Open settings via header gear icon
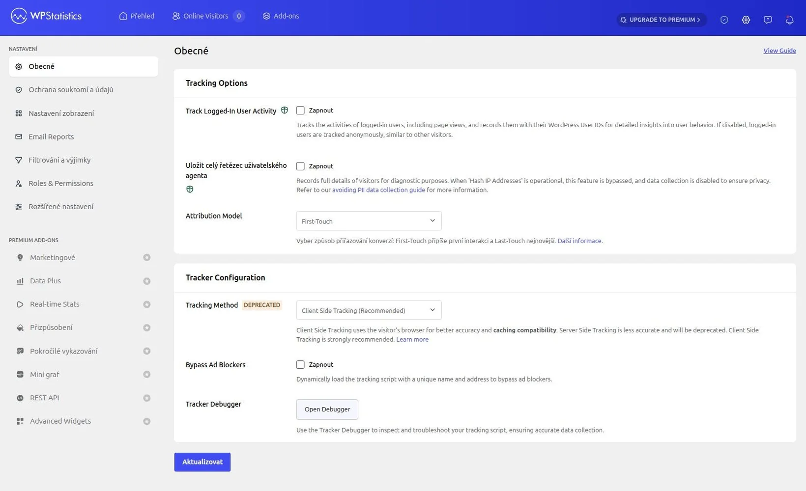Image resolution: width=806 pixels, height=491 pixels. click(746, 20)
